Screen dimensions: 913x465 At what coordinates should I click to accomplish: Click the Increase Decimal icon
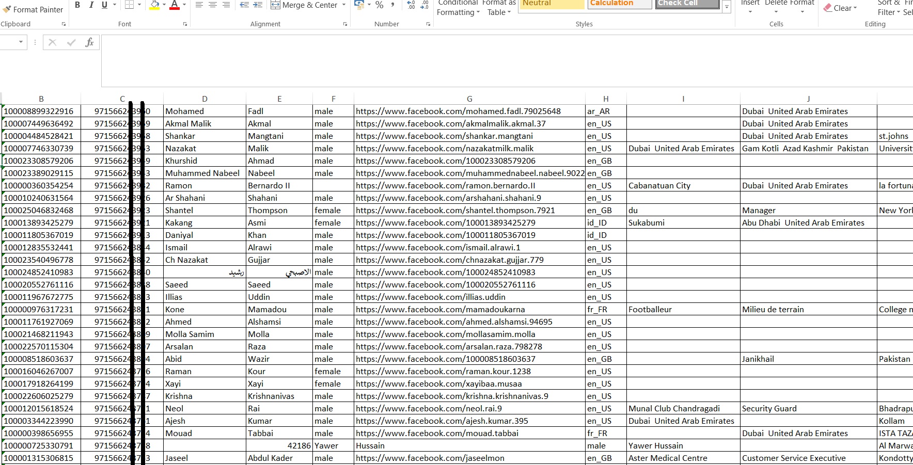[411, 5]
